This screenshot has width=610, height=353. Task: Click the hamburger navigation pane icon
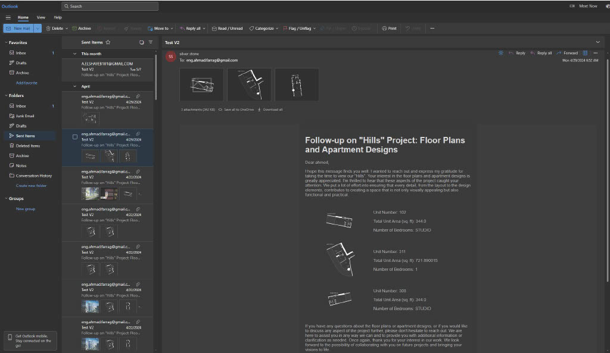pyautogui.click(x=8, y=17)
